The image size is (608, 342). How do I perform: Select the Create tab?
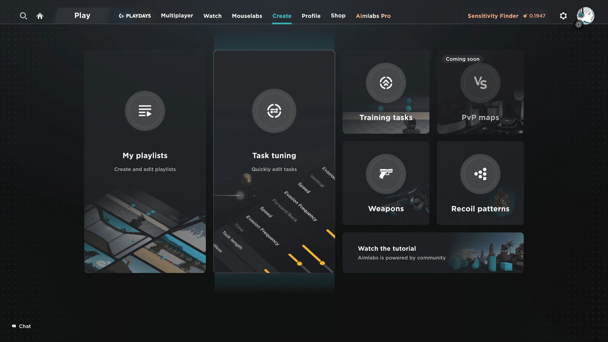pos(282,16)
